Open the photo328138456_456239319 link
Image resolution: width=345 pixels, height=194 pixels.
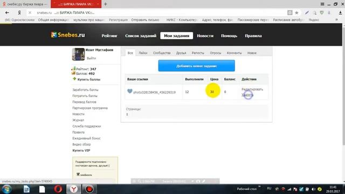tap(155, 92)
